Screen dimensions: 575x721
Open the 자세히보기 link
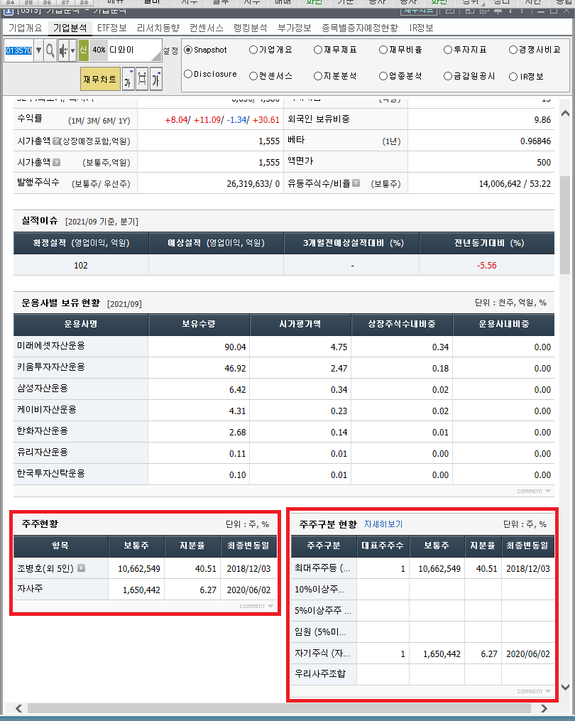(383, 524)
